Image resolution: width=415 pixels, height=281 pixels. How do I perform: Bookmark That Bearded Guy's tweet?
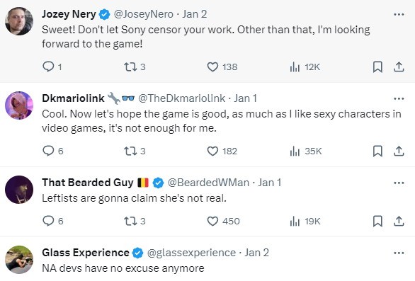377,222
